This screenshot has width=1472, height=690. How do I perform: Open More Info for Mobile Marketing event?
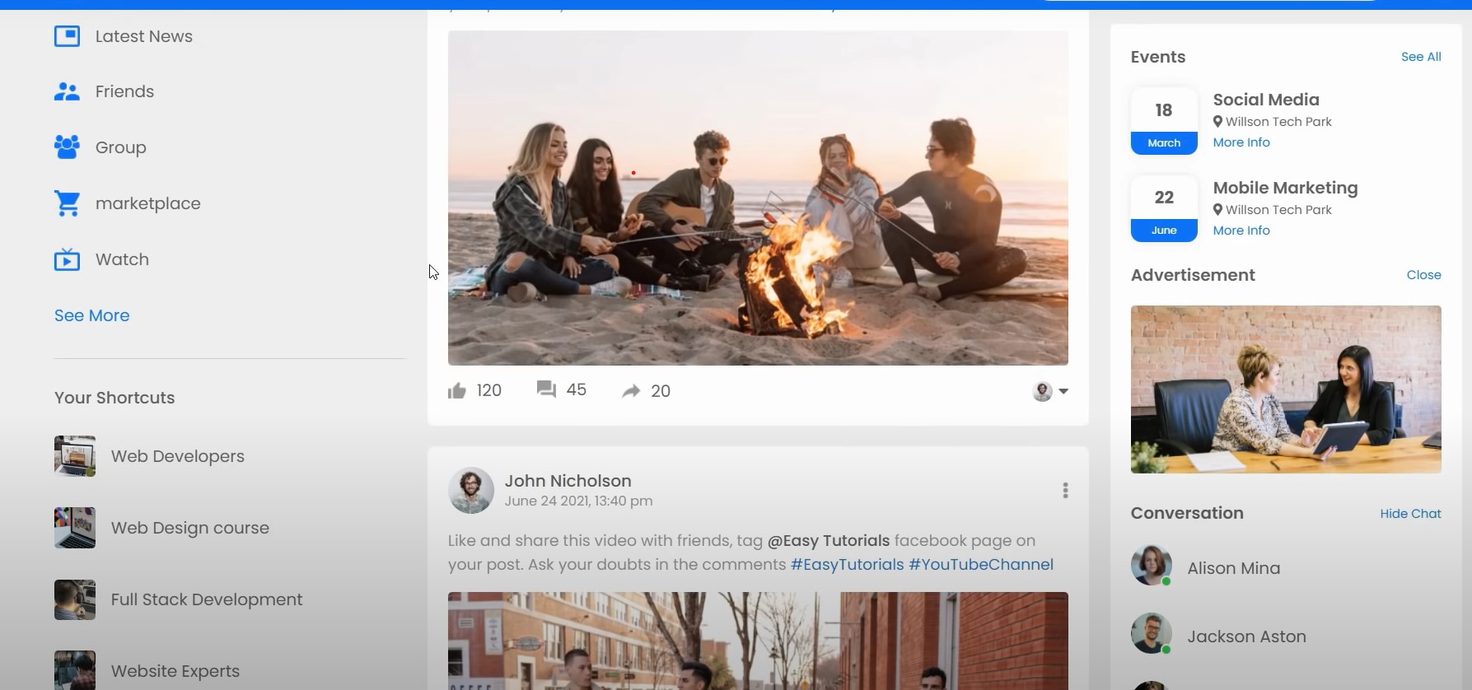click(1241, 231)
